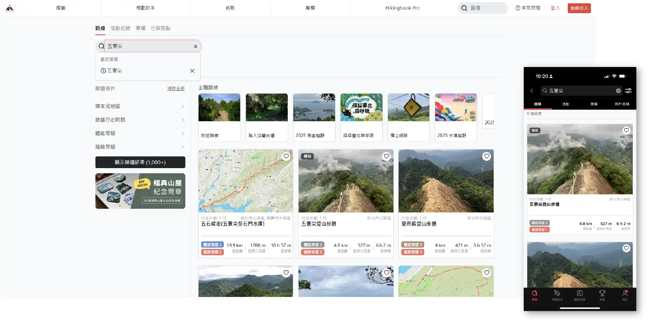Clear the 五寮尖 search field with the blue X
Screen dimensions: 661x330
pos(196,46)
